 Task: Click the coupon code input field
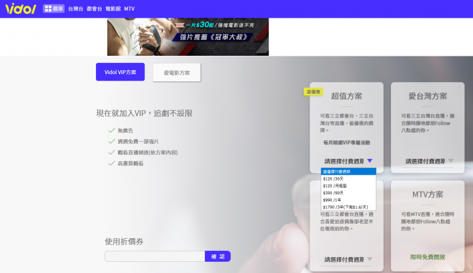tap(155, 257)
